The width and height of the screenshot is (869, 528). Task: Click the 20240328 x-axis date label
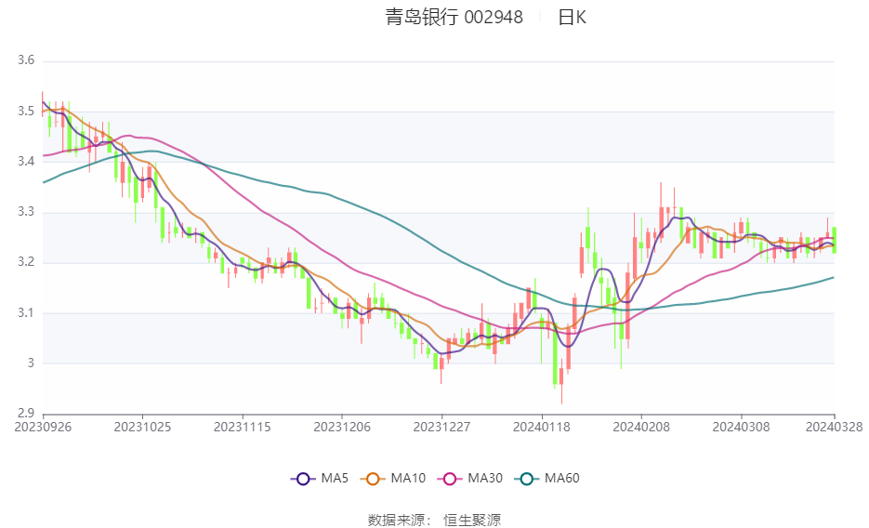point(834,428)
